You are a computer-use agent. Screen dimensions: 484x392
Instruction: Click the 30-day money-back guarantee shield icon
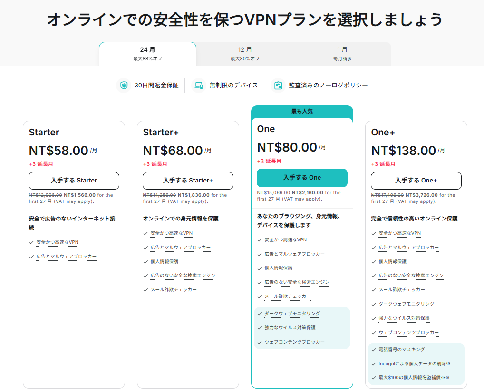(x=124, y=86)
